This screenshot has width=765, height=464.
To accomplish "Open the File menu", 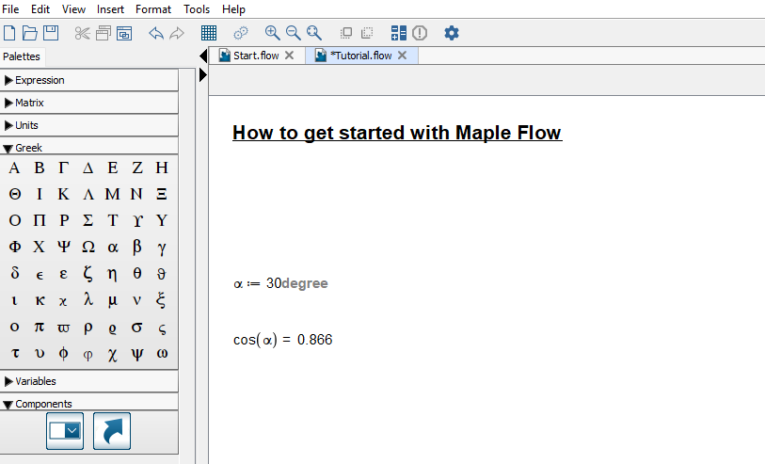I will pos(10,9).
